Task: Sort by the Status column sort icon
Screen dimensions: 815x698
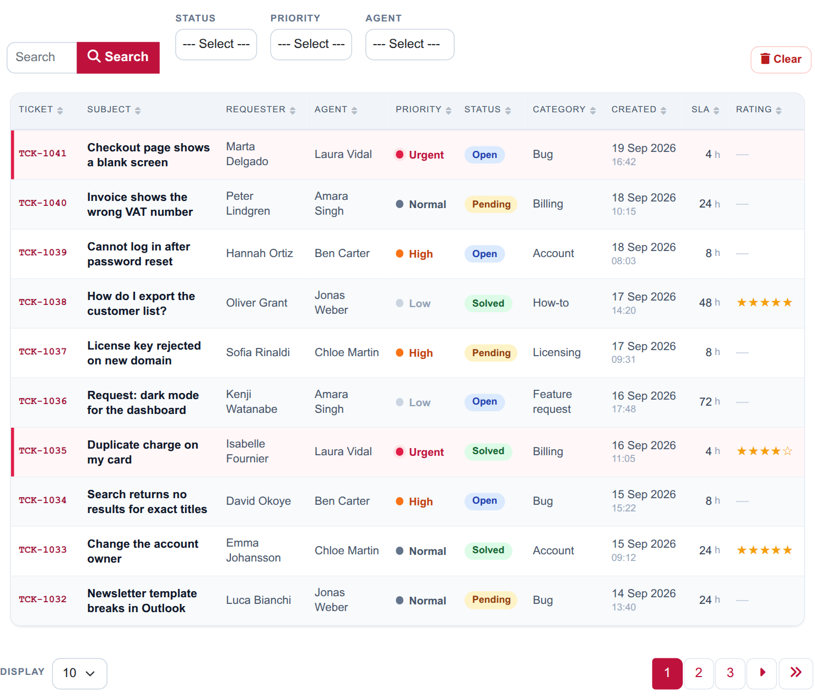Action: [508, 111]
